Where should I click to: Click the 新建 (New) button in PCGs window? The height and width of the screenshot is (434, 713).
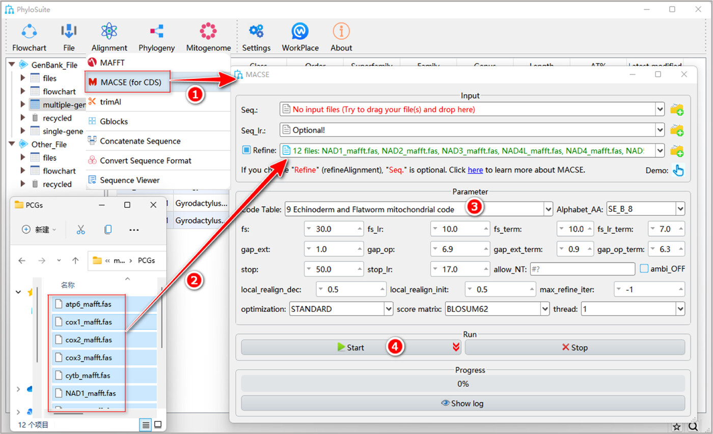39,230
